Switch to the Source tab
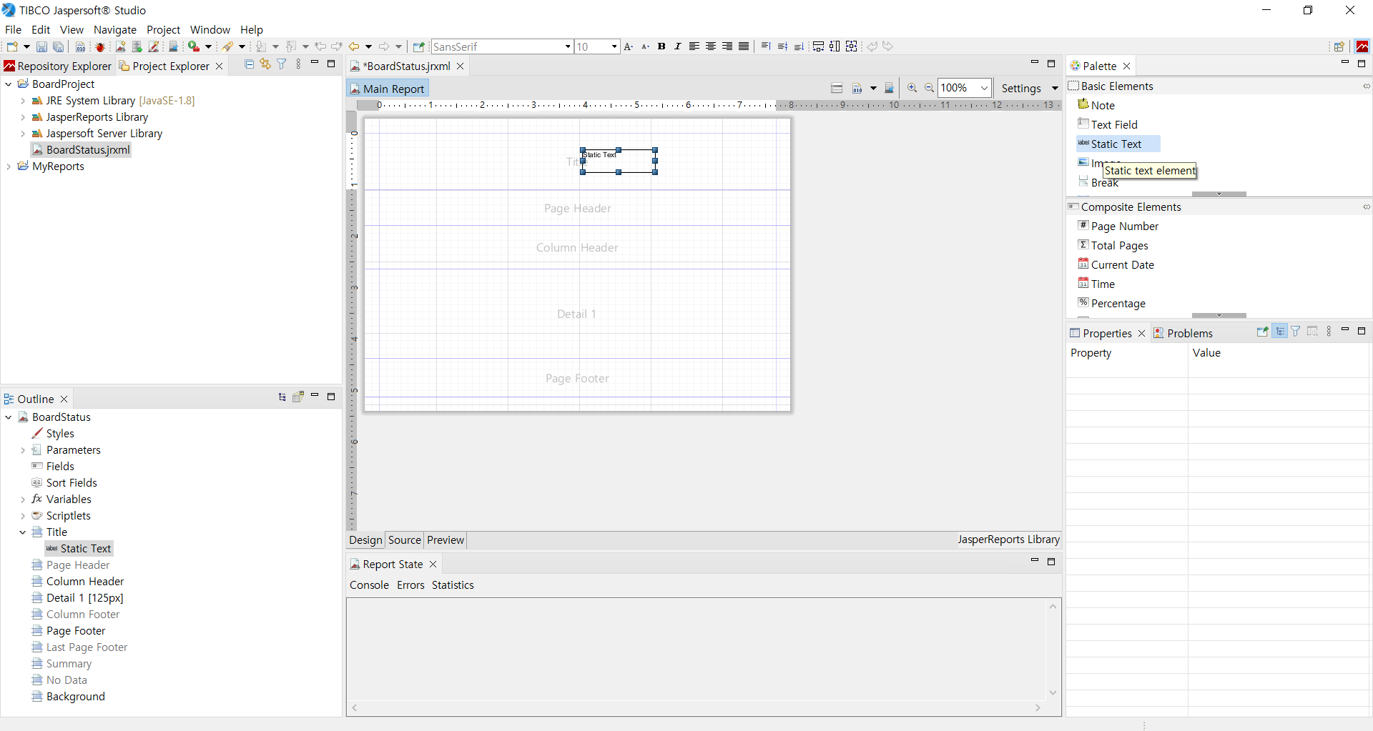This screenshot has width=1373, height=731. tap(405, 540)
